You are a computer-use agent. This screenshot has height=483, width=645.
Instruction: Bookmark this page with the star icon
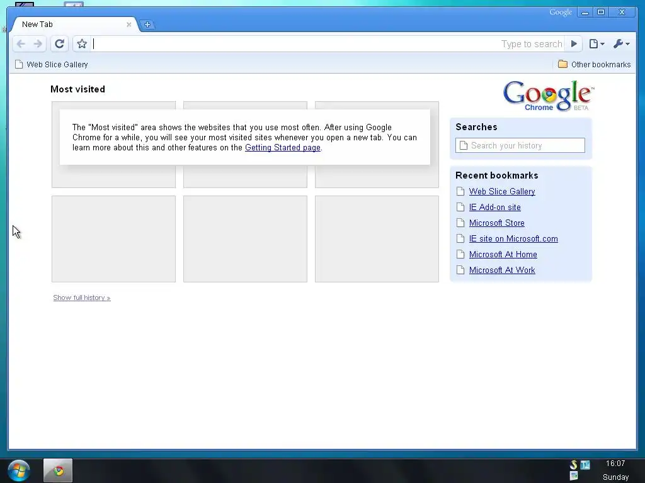[82, 44]
